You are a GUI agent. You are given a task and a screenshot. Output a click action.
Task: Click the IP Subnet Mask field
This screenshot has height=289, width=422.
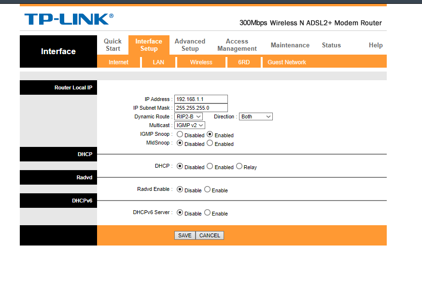pos(201,108)
